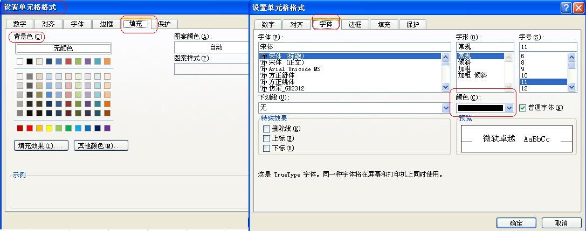Pick the white swatch in the top theme color row
The height and width of the screenshot is (231, 586).
[20, 61]
